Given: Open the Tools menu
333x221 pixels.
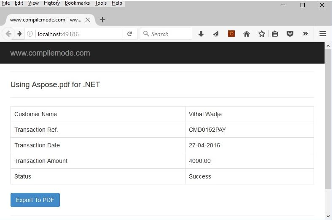Looking at the screenshot, I should pos(101,3).
